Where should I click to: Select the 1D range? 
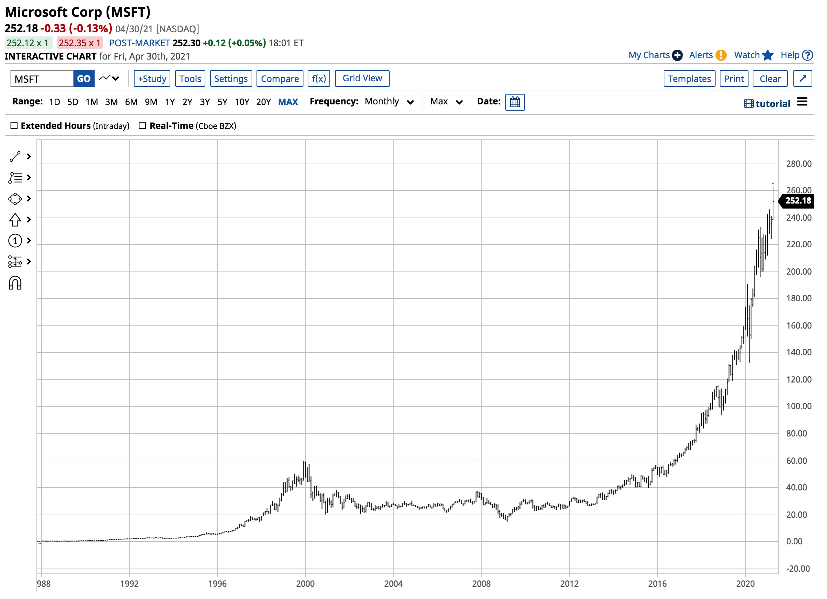pos(55,102)
